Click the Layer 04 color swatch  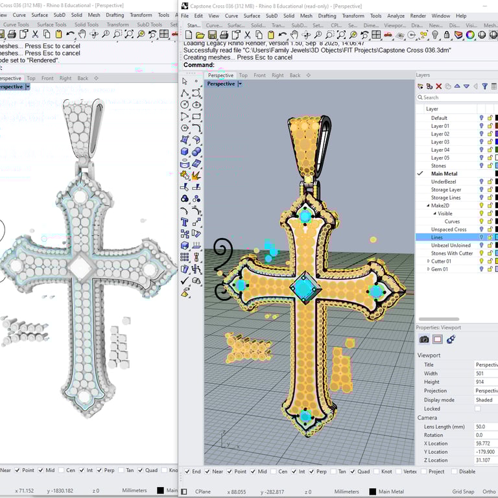pos(496,150)
